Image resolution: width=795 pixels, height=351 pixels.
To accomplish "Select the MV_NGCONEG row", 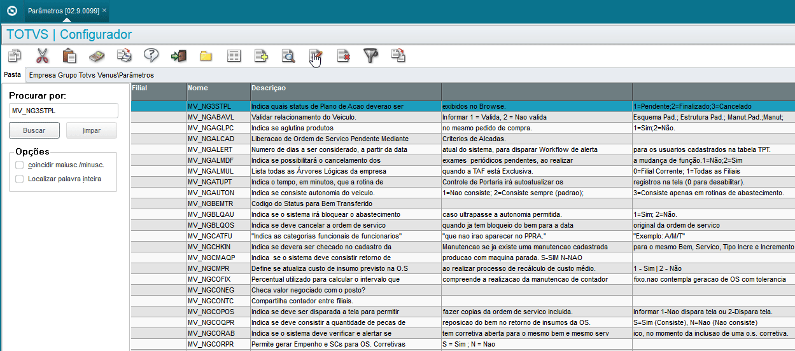I will click(x=463, y=290).
